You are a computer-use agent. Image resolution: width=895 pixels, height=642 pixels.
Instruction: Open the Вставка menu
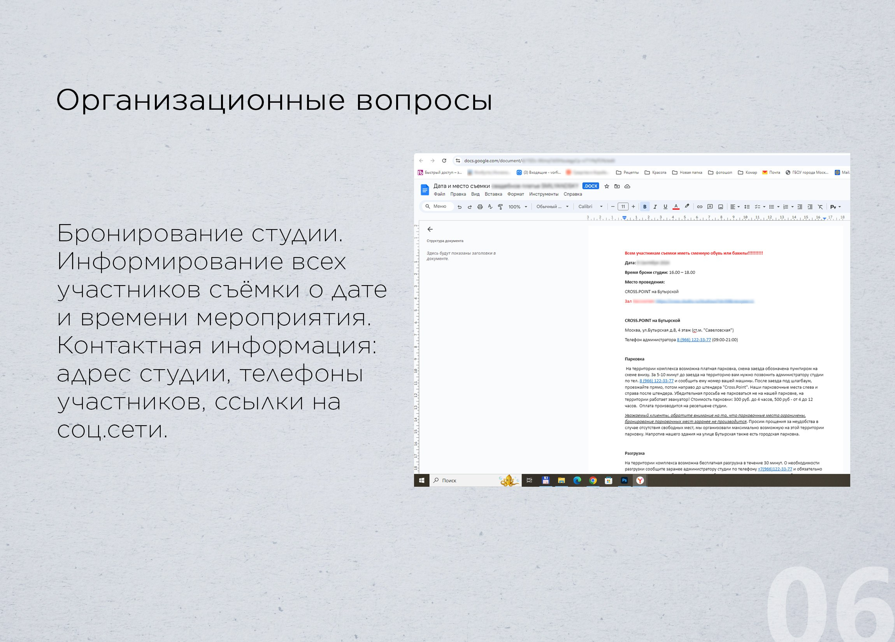pos(493,194)
